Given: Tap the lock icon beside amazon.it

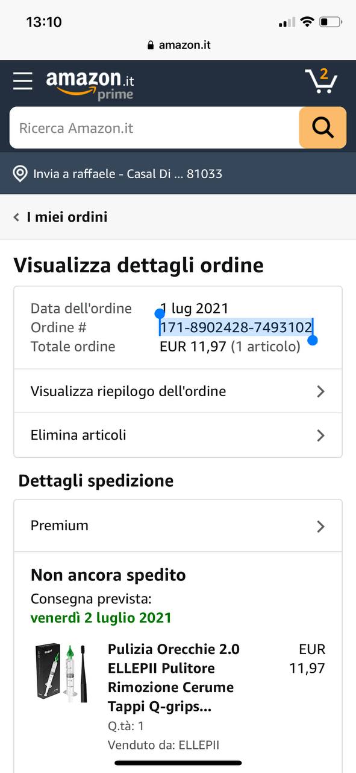Looking at the screenshot, I should pyautogui.click(x=151, y=45).
